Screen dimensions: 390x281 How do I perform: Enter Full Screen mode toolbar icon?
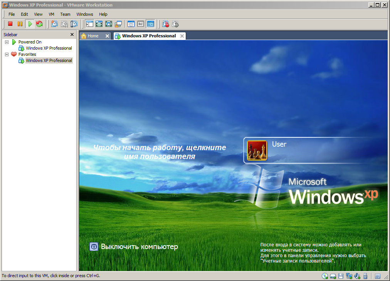pyautogui.click(x=109, y=24)
